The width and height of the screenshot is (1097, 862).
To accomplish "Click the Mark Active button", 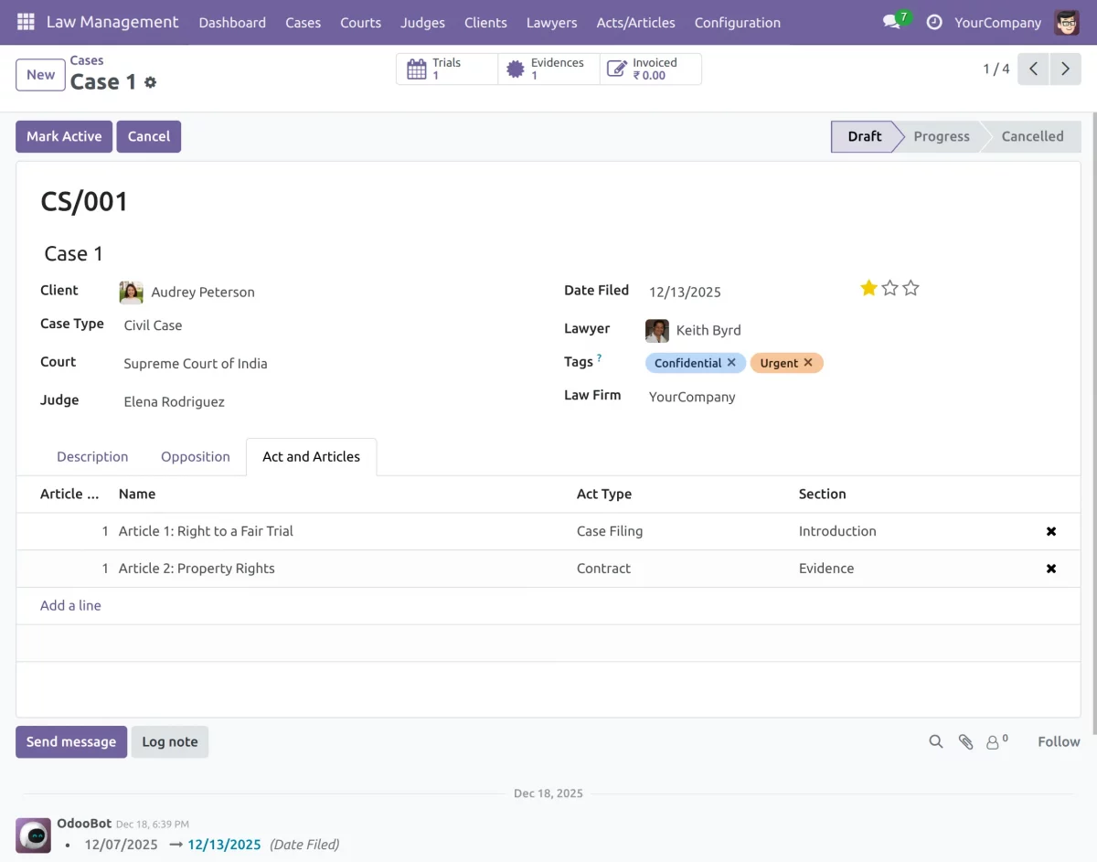I will 63,135.
